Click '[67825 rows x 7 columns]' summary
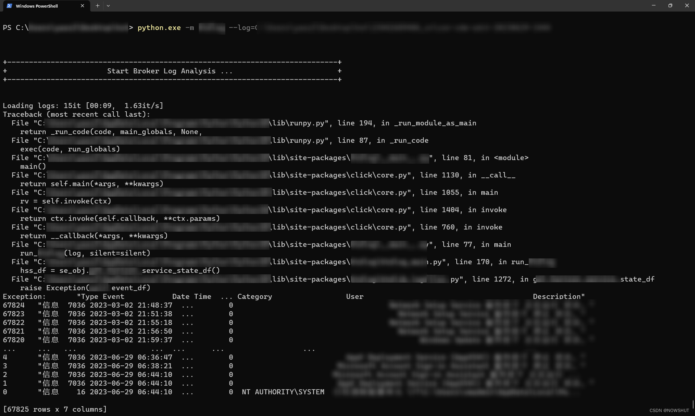 [x=55, y=409]
